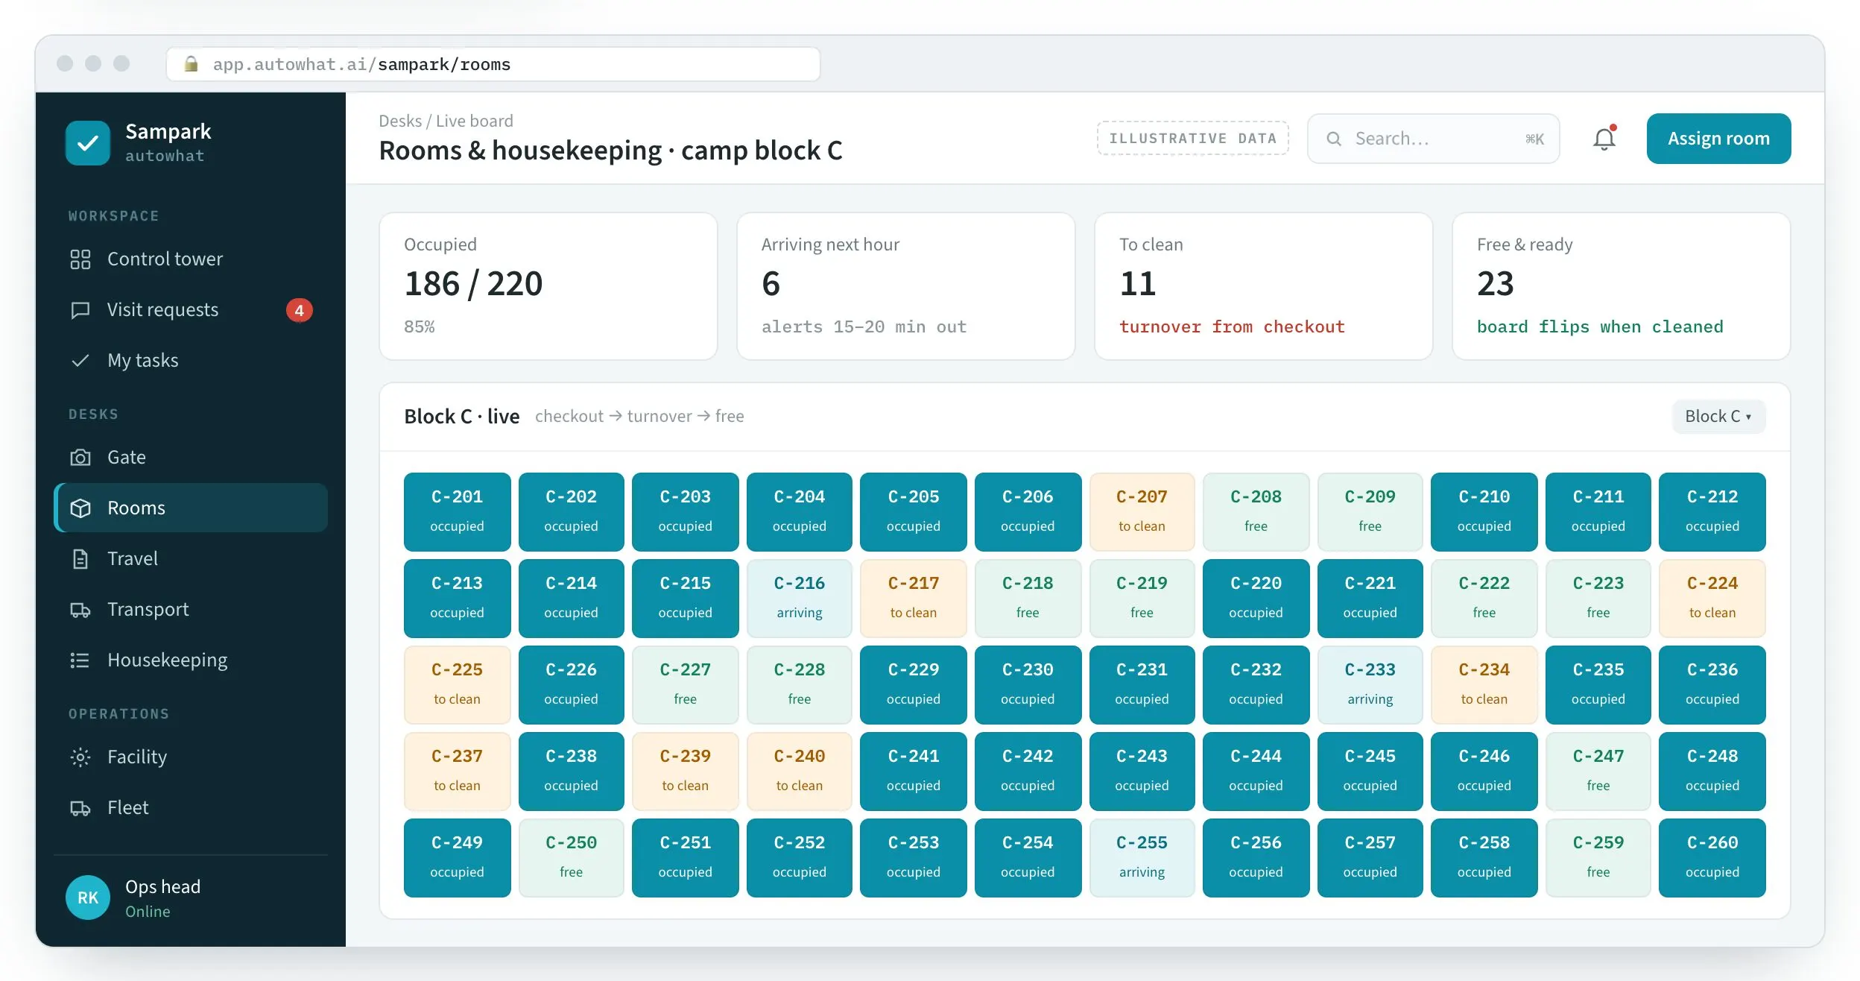Click the ⌘K shortcut hint
Screen dimensions: 1860x981
[x=1534, y=139]
